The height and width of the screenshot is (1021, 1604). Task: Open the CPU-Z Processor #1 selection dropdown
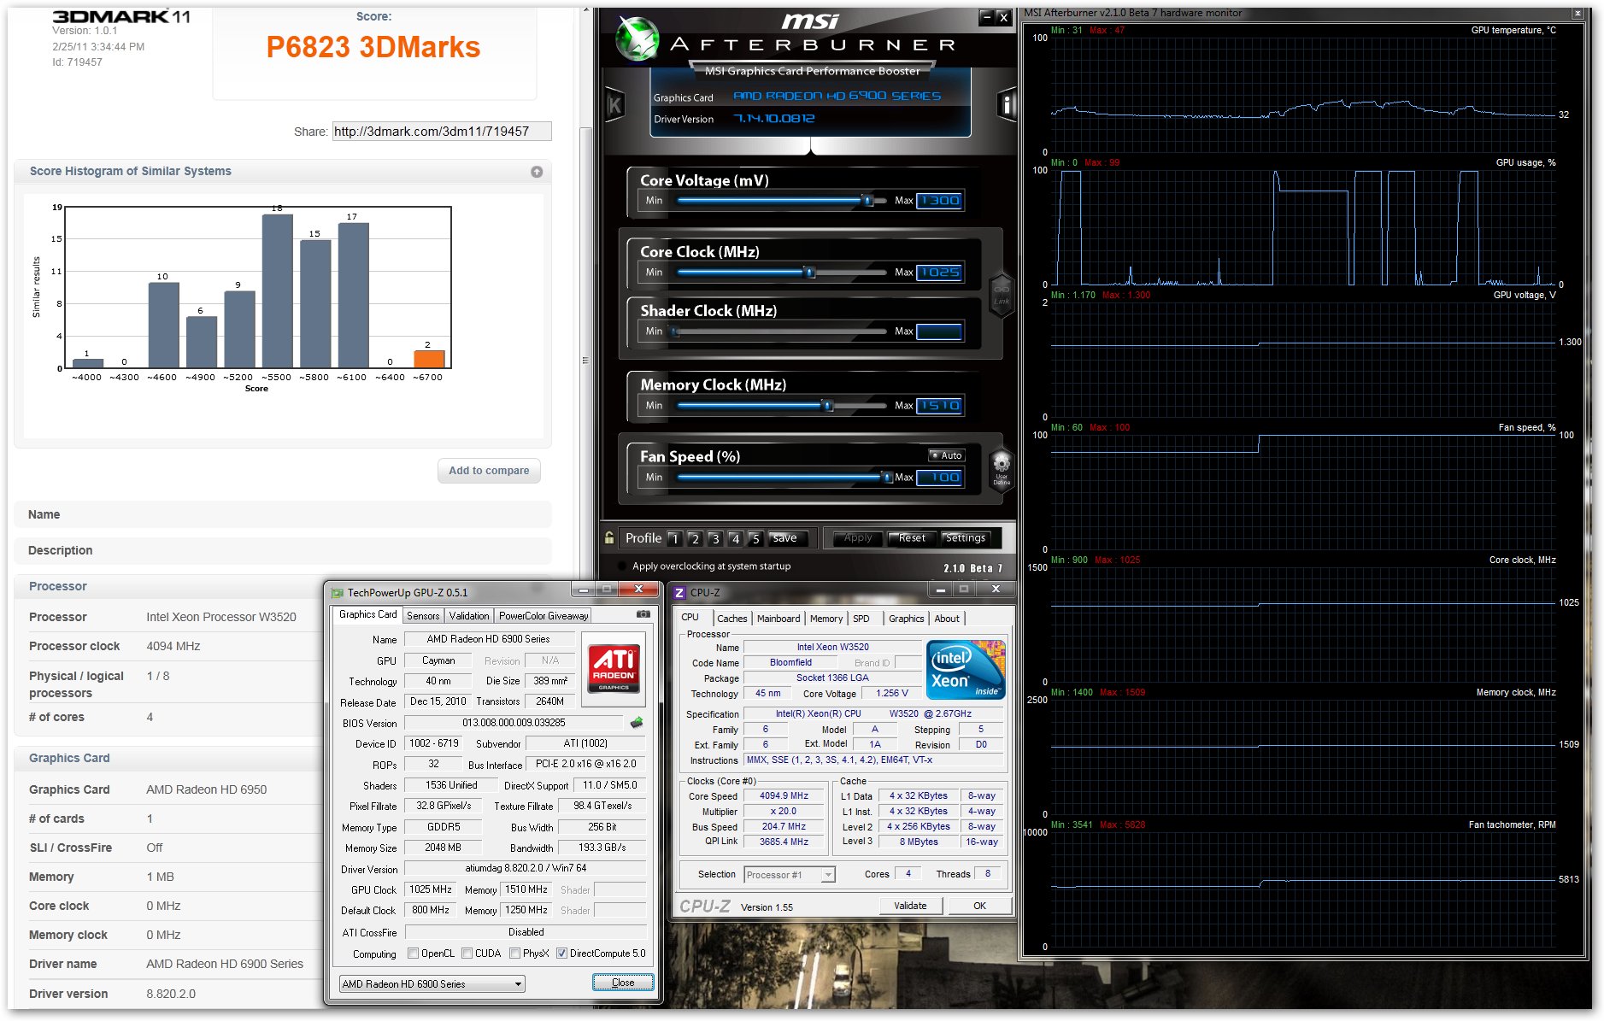pyautogui.click(x=789, y=875)
